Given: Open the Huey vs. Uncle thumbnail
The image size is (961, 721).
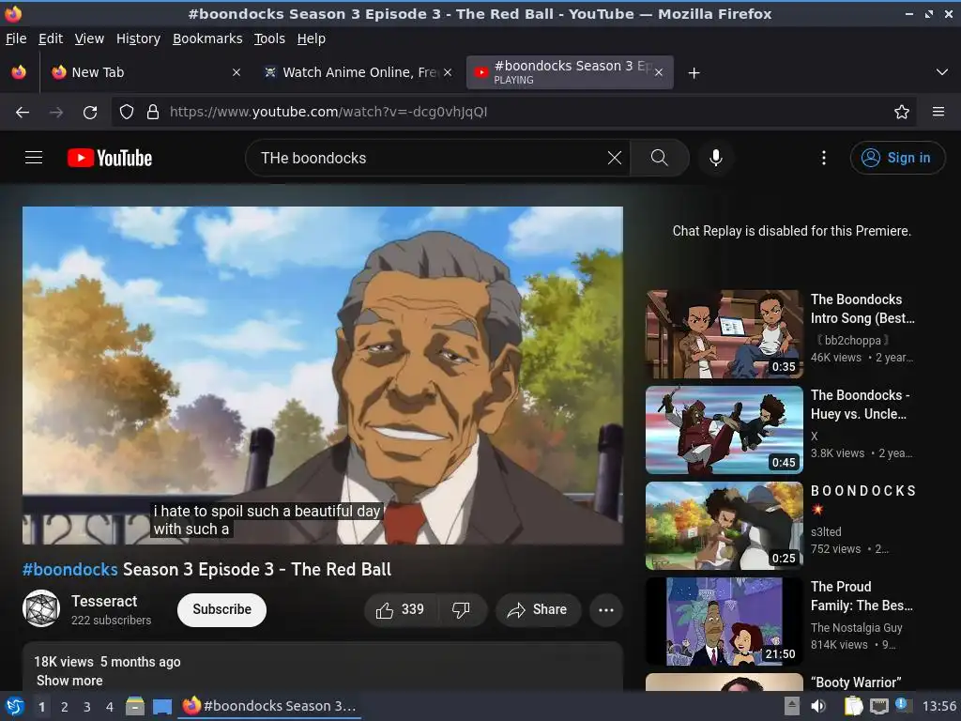Looking at the screenshot, I should [724, 430].
